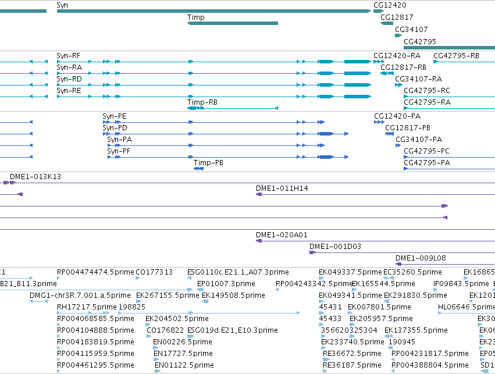Click the Timp-PB protein label
The width and height of the screenshot is (495, 374).
[x=208, y=163]
